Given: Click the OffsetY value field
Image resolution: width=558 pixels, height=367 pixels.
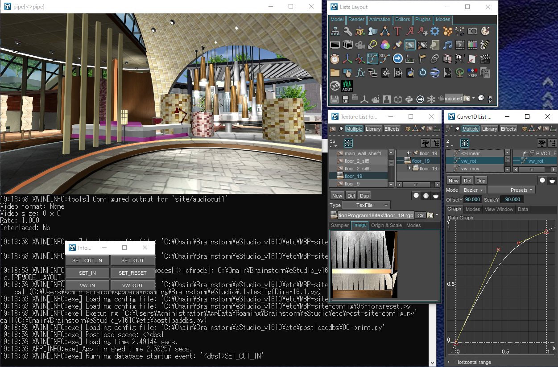Looking at the screenshot, I should [x=472, y=200].
